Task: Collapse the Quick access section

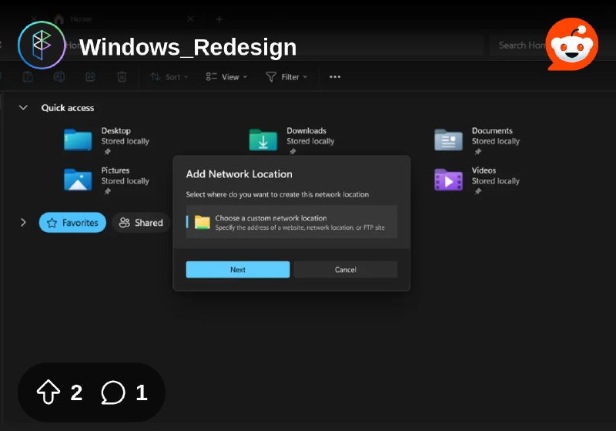Action: (23, 107)
